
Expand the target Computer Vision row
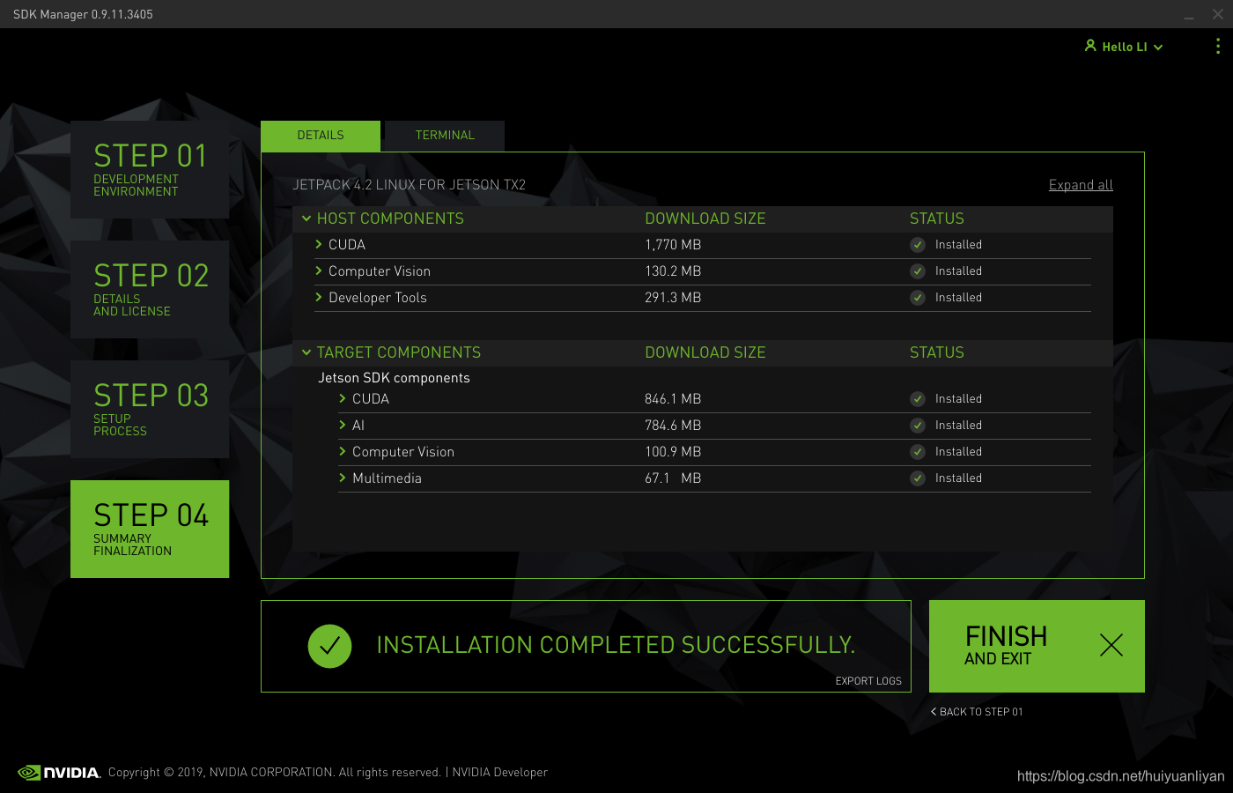click(343, 451)
